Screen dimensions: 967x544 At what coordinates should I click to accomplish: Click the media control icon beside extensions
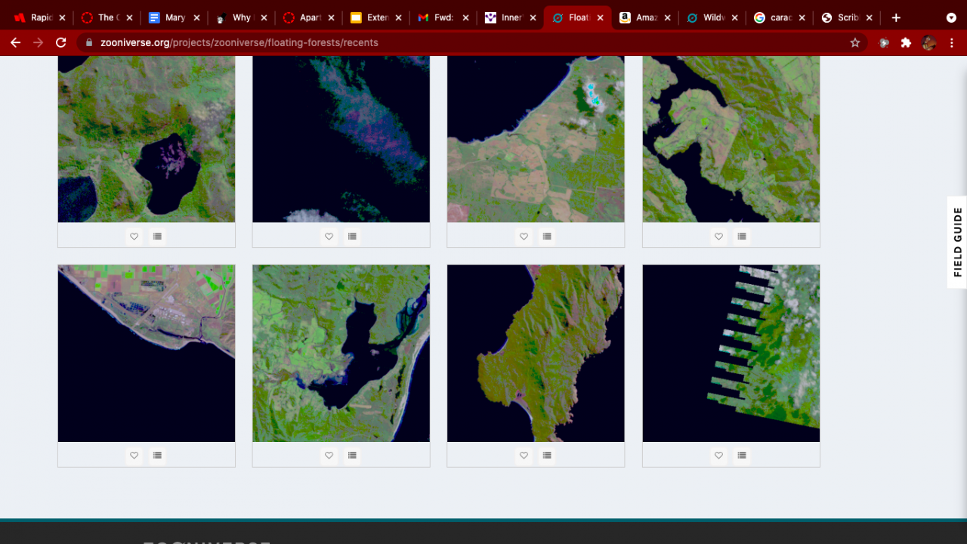click(884, 43)
